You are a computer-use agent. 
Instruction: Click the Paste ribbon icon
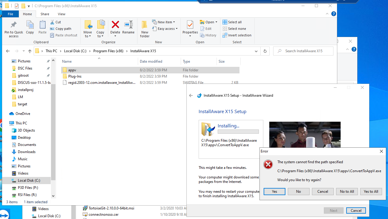click(43, 25)
